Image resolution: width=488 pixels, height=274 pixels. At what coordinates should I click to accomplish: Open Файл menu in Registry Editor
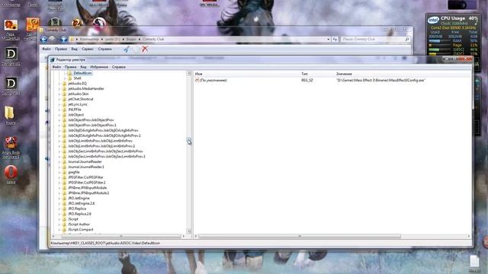pos(56,67)
